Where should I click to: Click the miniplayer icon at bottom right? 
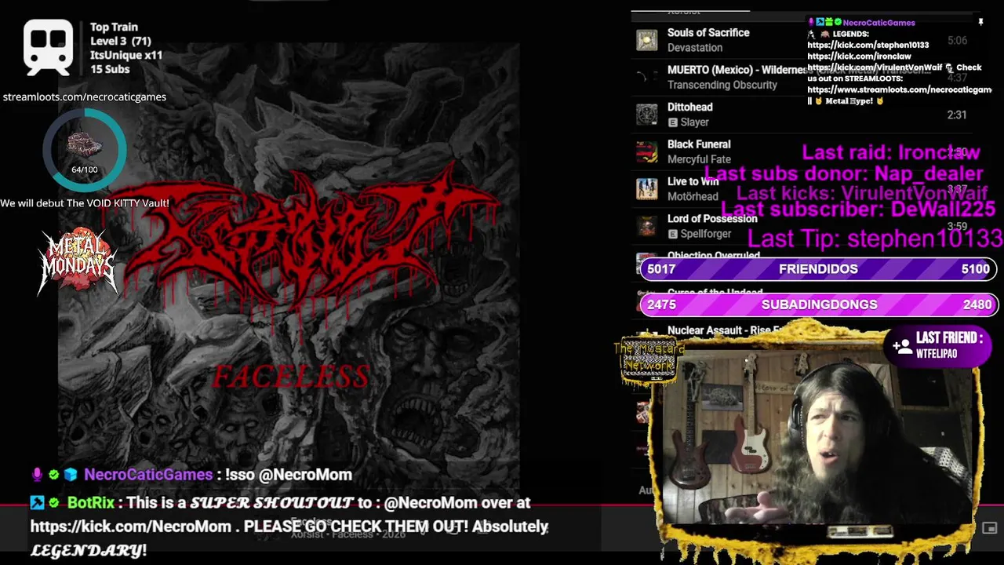[989, 528]
